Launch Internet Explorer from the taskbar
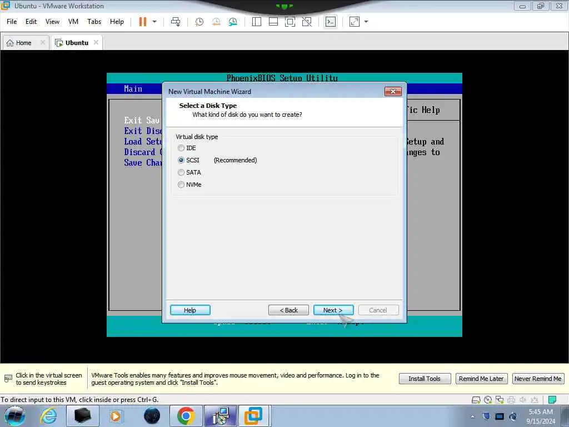 pyautogui.click(x=49, y=416)
